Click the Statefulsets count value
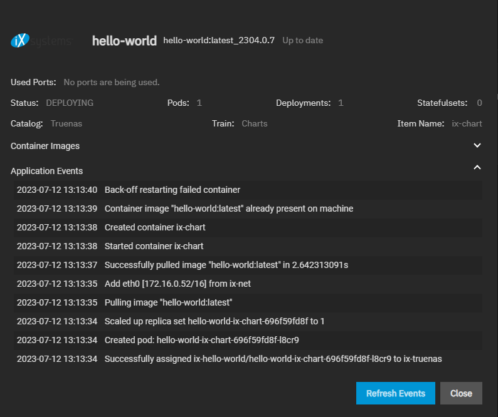The image size is (498, 417). (479, 103)
